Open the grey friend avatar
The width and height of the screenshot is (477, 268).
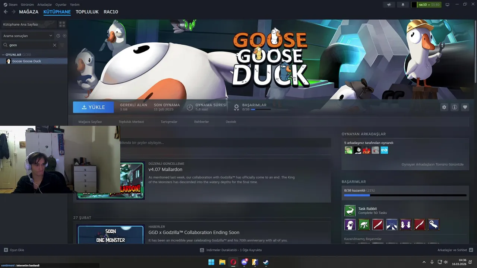[375, 150]
